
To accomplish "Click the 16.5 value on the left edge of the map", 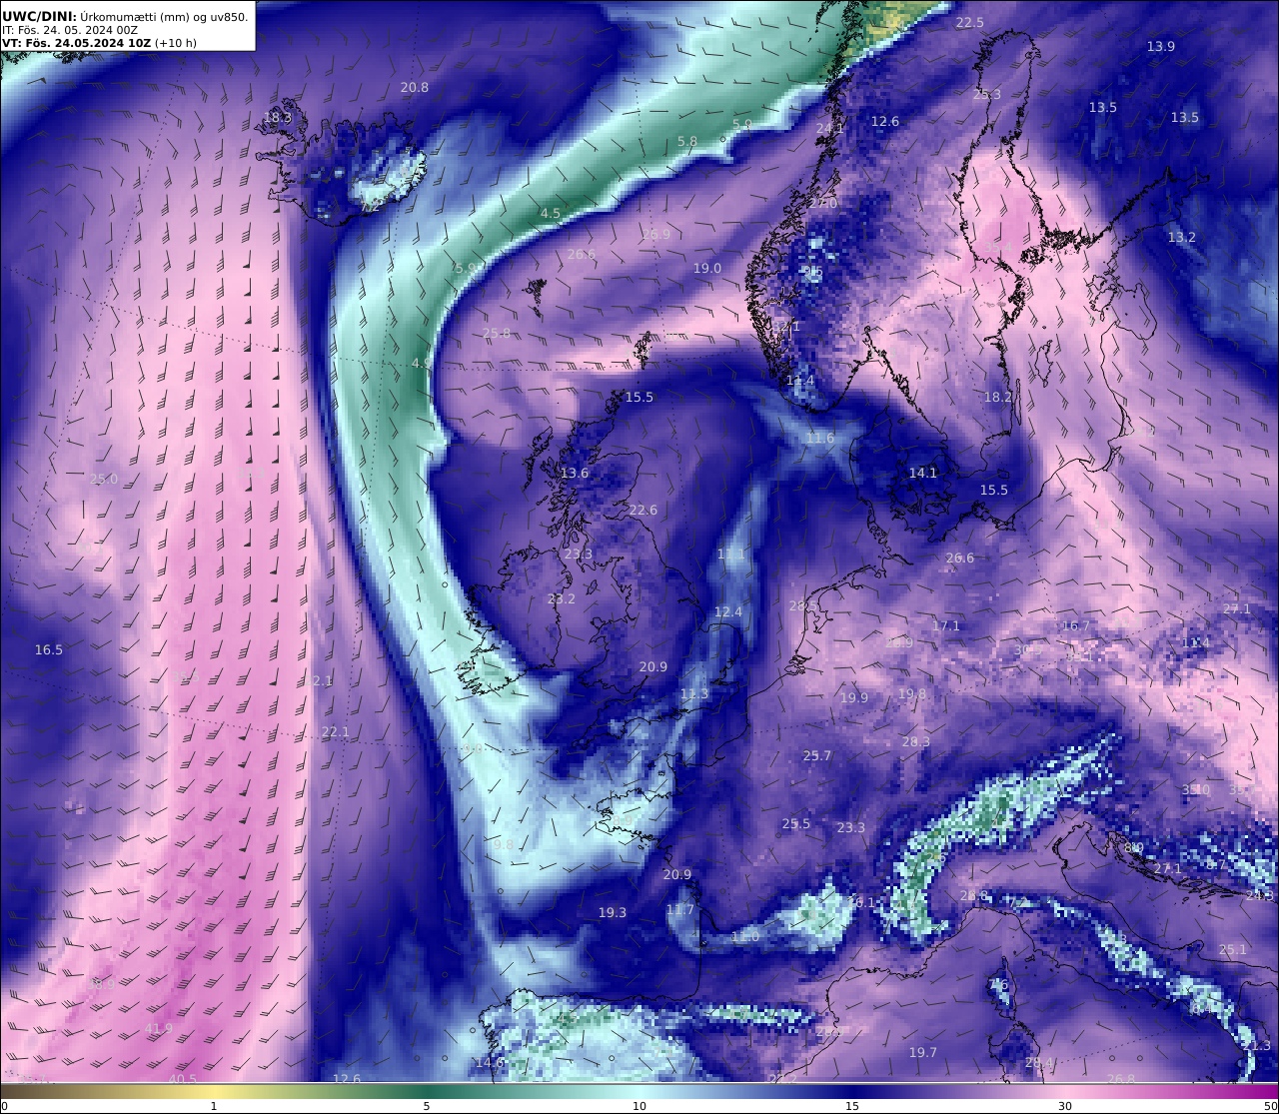I will (x=49, y=650).
